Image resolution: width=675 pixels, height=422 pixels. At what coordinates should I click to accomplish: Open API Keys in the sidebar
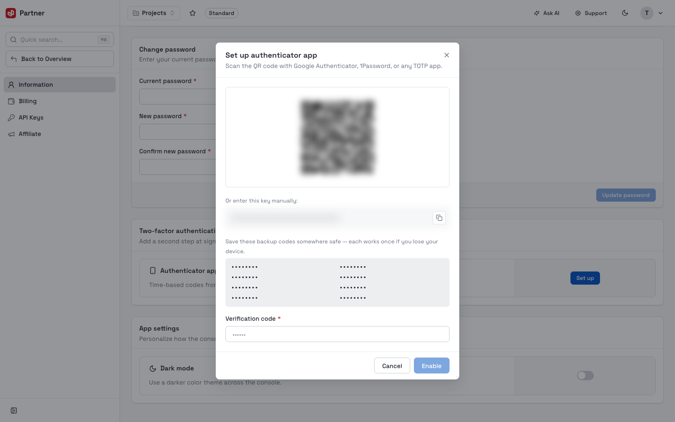click(x=60, y=118)
